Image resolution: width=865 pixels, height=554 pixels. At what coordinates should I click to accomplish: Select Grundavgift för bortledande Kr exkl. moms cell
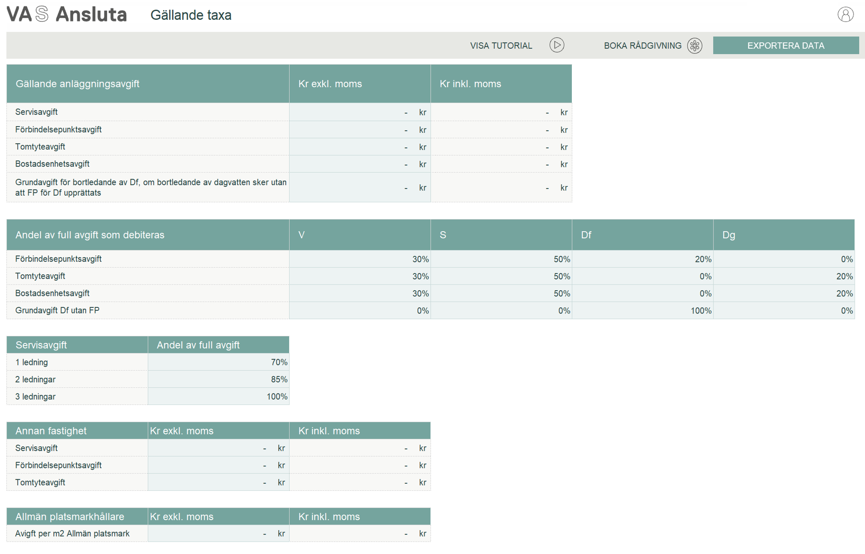pyautogui.click(x=360, y=187)
